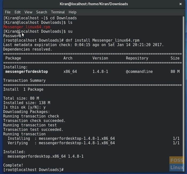Click the '@commandline' repository value
Screen dimensions: 187x174
[x=139, y=72]
